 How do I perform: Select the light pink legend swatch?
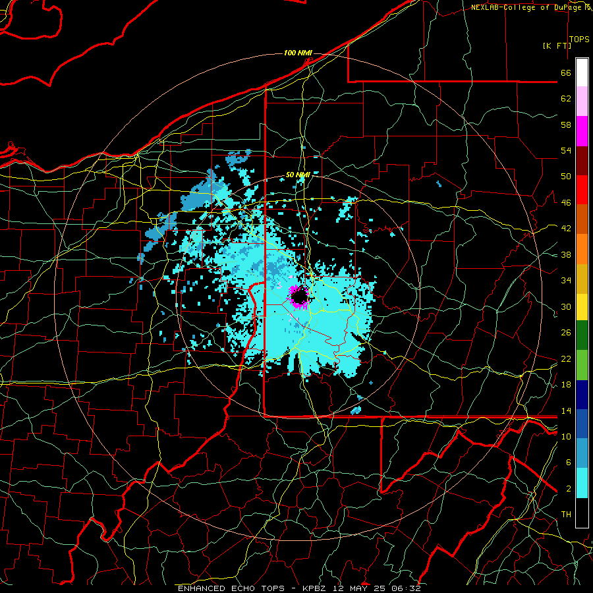[x=582, y=101]
